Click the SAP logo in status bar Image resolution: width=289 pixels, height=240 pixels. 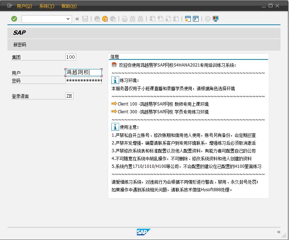pos(144,232)
